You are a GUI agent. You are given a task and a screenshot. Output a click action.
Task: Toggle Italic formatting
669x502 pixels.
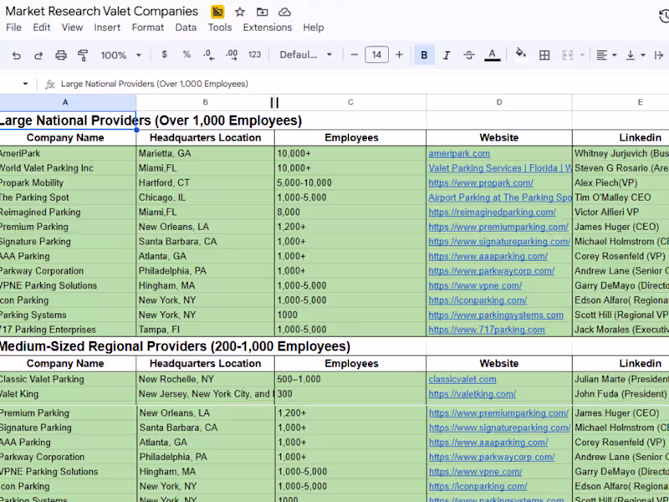447,55
